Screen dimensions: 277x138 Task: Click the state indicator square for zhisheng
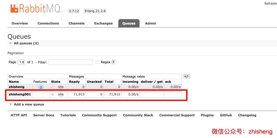click(53, 87)
